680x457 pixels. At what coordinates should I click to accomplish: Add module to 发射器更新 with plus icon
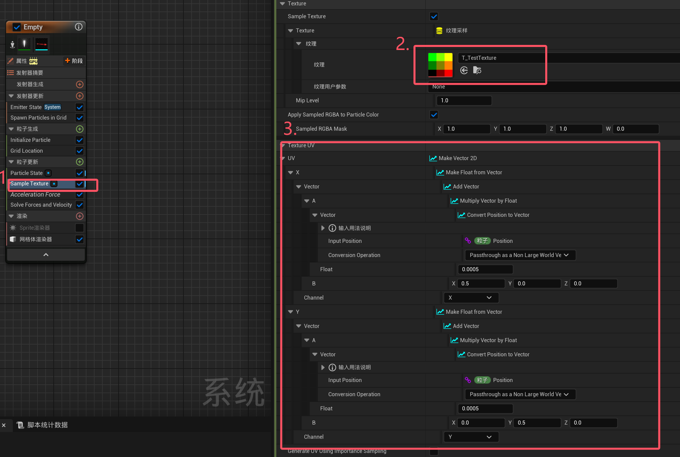point(80,96)
